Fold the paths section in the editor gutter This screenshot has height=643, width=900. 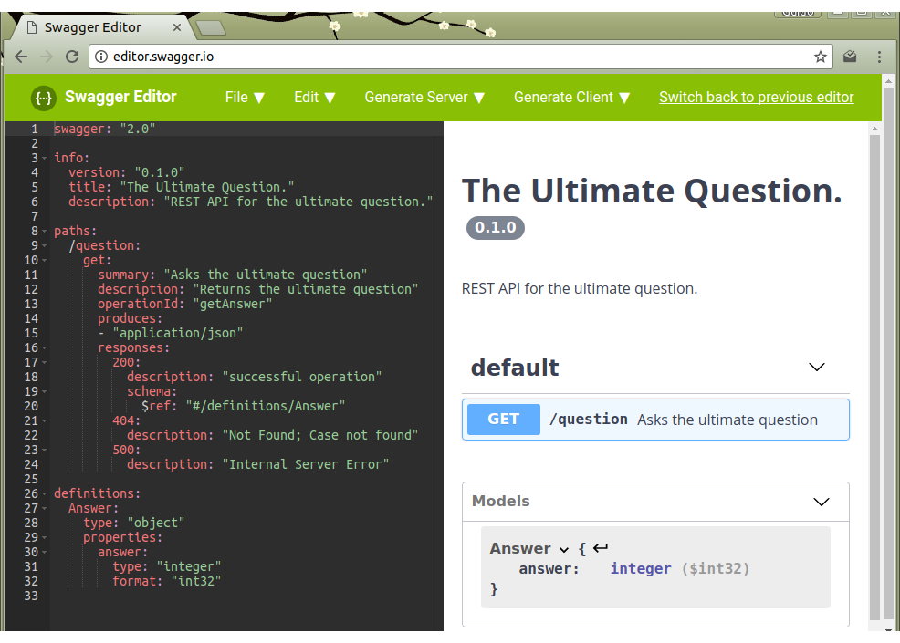42,230
